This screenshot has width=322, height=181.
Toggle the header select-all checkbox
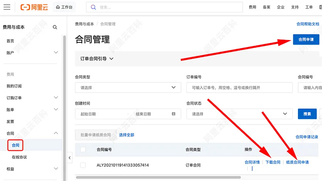tap(83, 150)
